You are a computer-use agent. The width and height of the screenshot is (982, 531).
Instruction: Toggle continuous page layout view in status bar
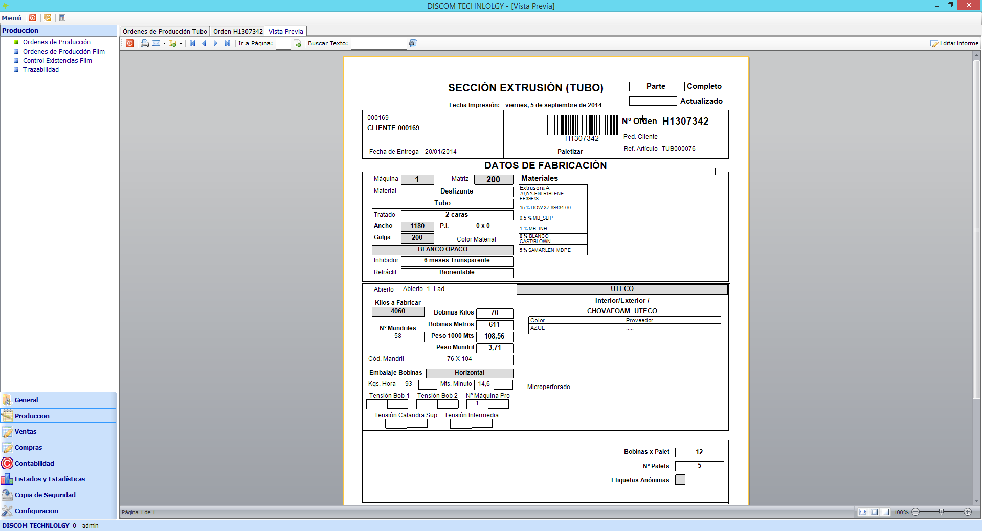pos(885,512)
